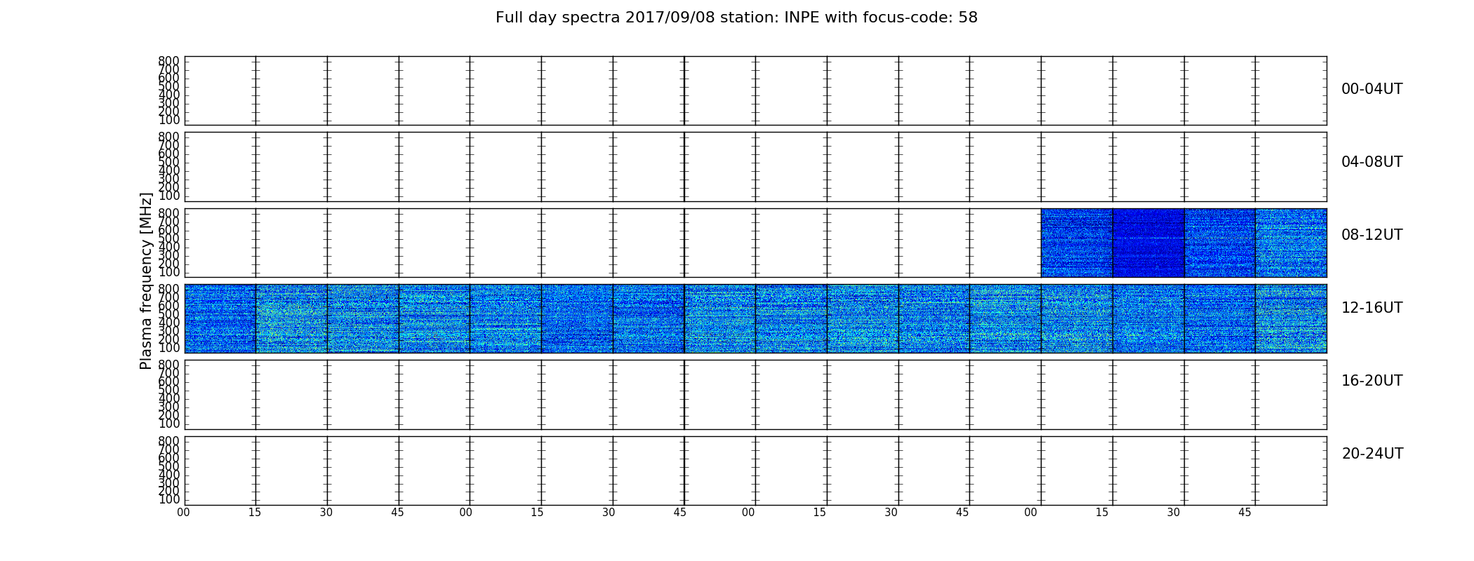Click the last spectrum segment in 12-16UT row
1474x561 pixels.
tap(1291, 318)
